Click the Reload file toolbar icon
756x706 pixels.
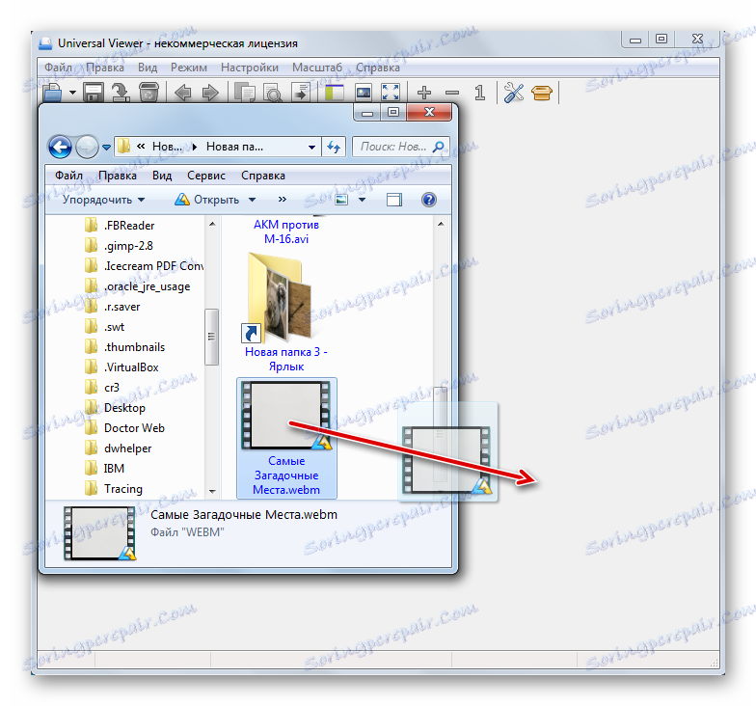coord(121,93)
